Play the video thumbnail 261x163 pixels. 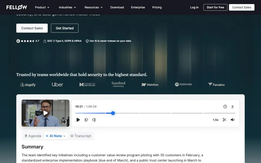45,113
